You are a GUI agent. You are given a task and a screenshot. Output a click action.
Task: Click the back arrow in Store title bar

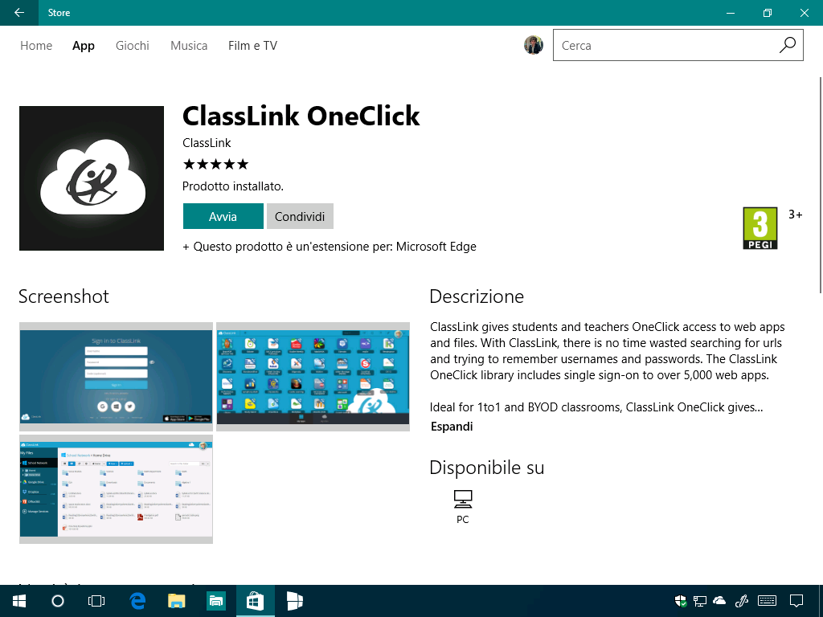pos(19,13)
